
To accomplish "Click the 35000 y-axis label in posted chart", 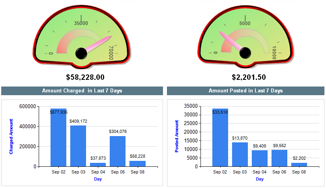I will [x=191, y=106].
